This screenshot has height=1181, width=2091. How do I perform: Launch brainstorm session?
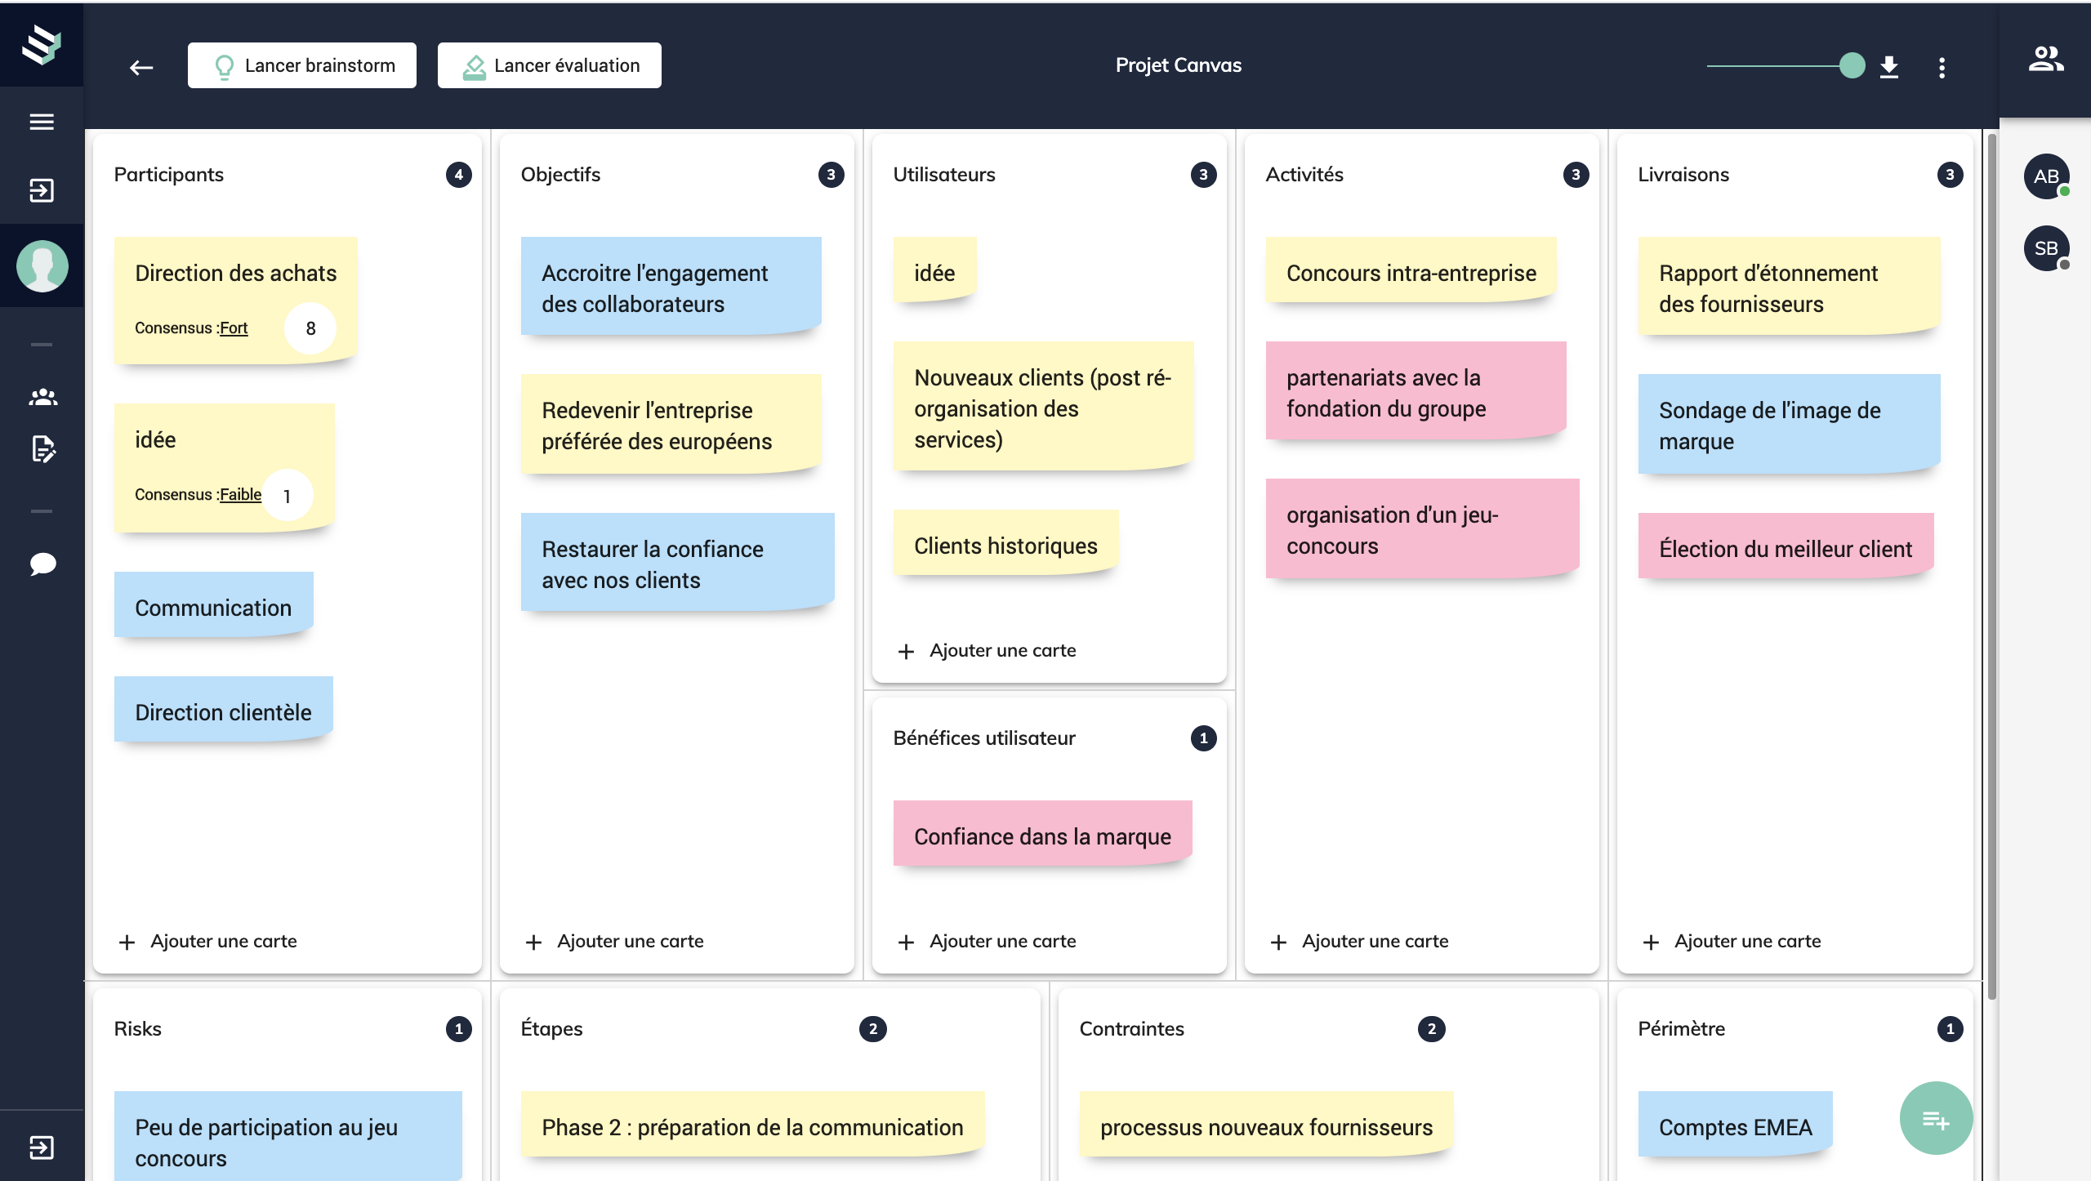[x=302, y=65]
